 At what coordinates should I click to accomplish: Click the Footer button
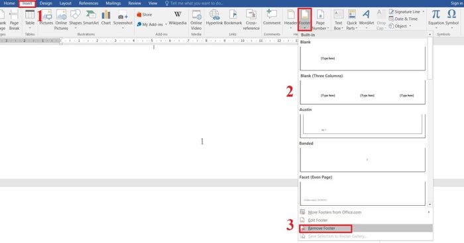304,19
